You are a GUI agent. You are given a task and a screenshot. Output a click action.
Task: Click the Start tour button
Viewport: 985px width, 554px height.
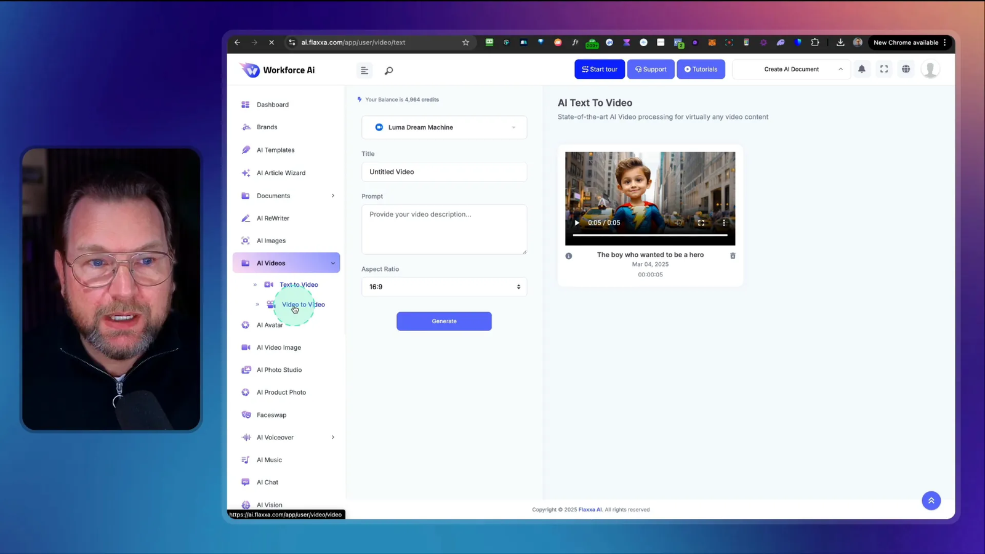[600, 69]
